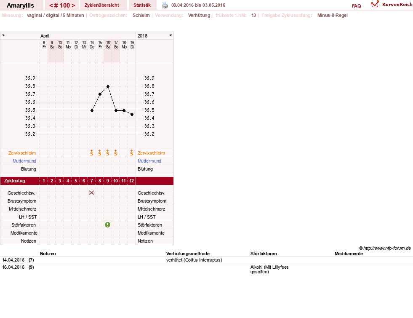Select temperature point at 36.5 on April 14

(92, 110)
